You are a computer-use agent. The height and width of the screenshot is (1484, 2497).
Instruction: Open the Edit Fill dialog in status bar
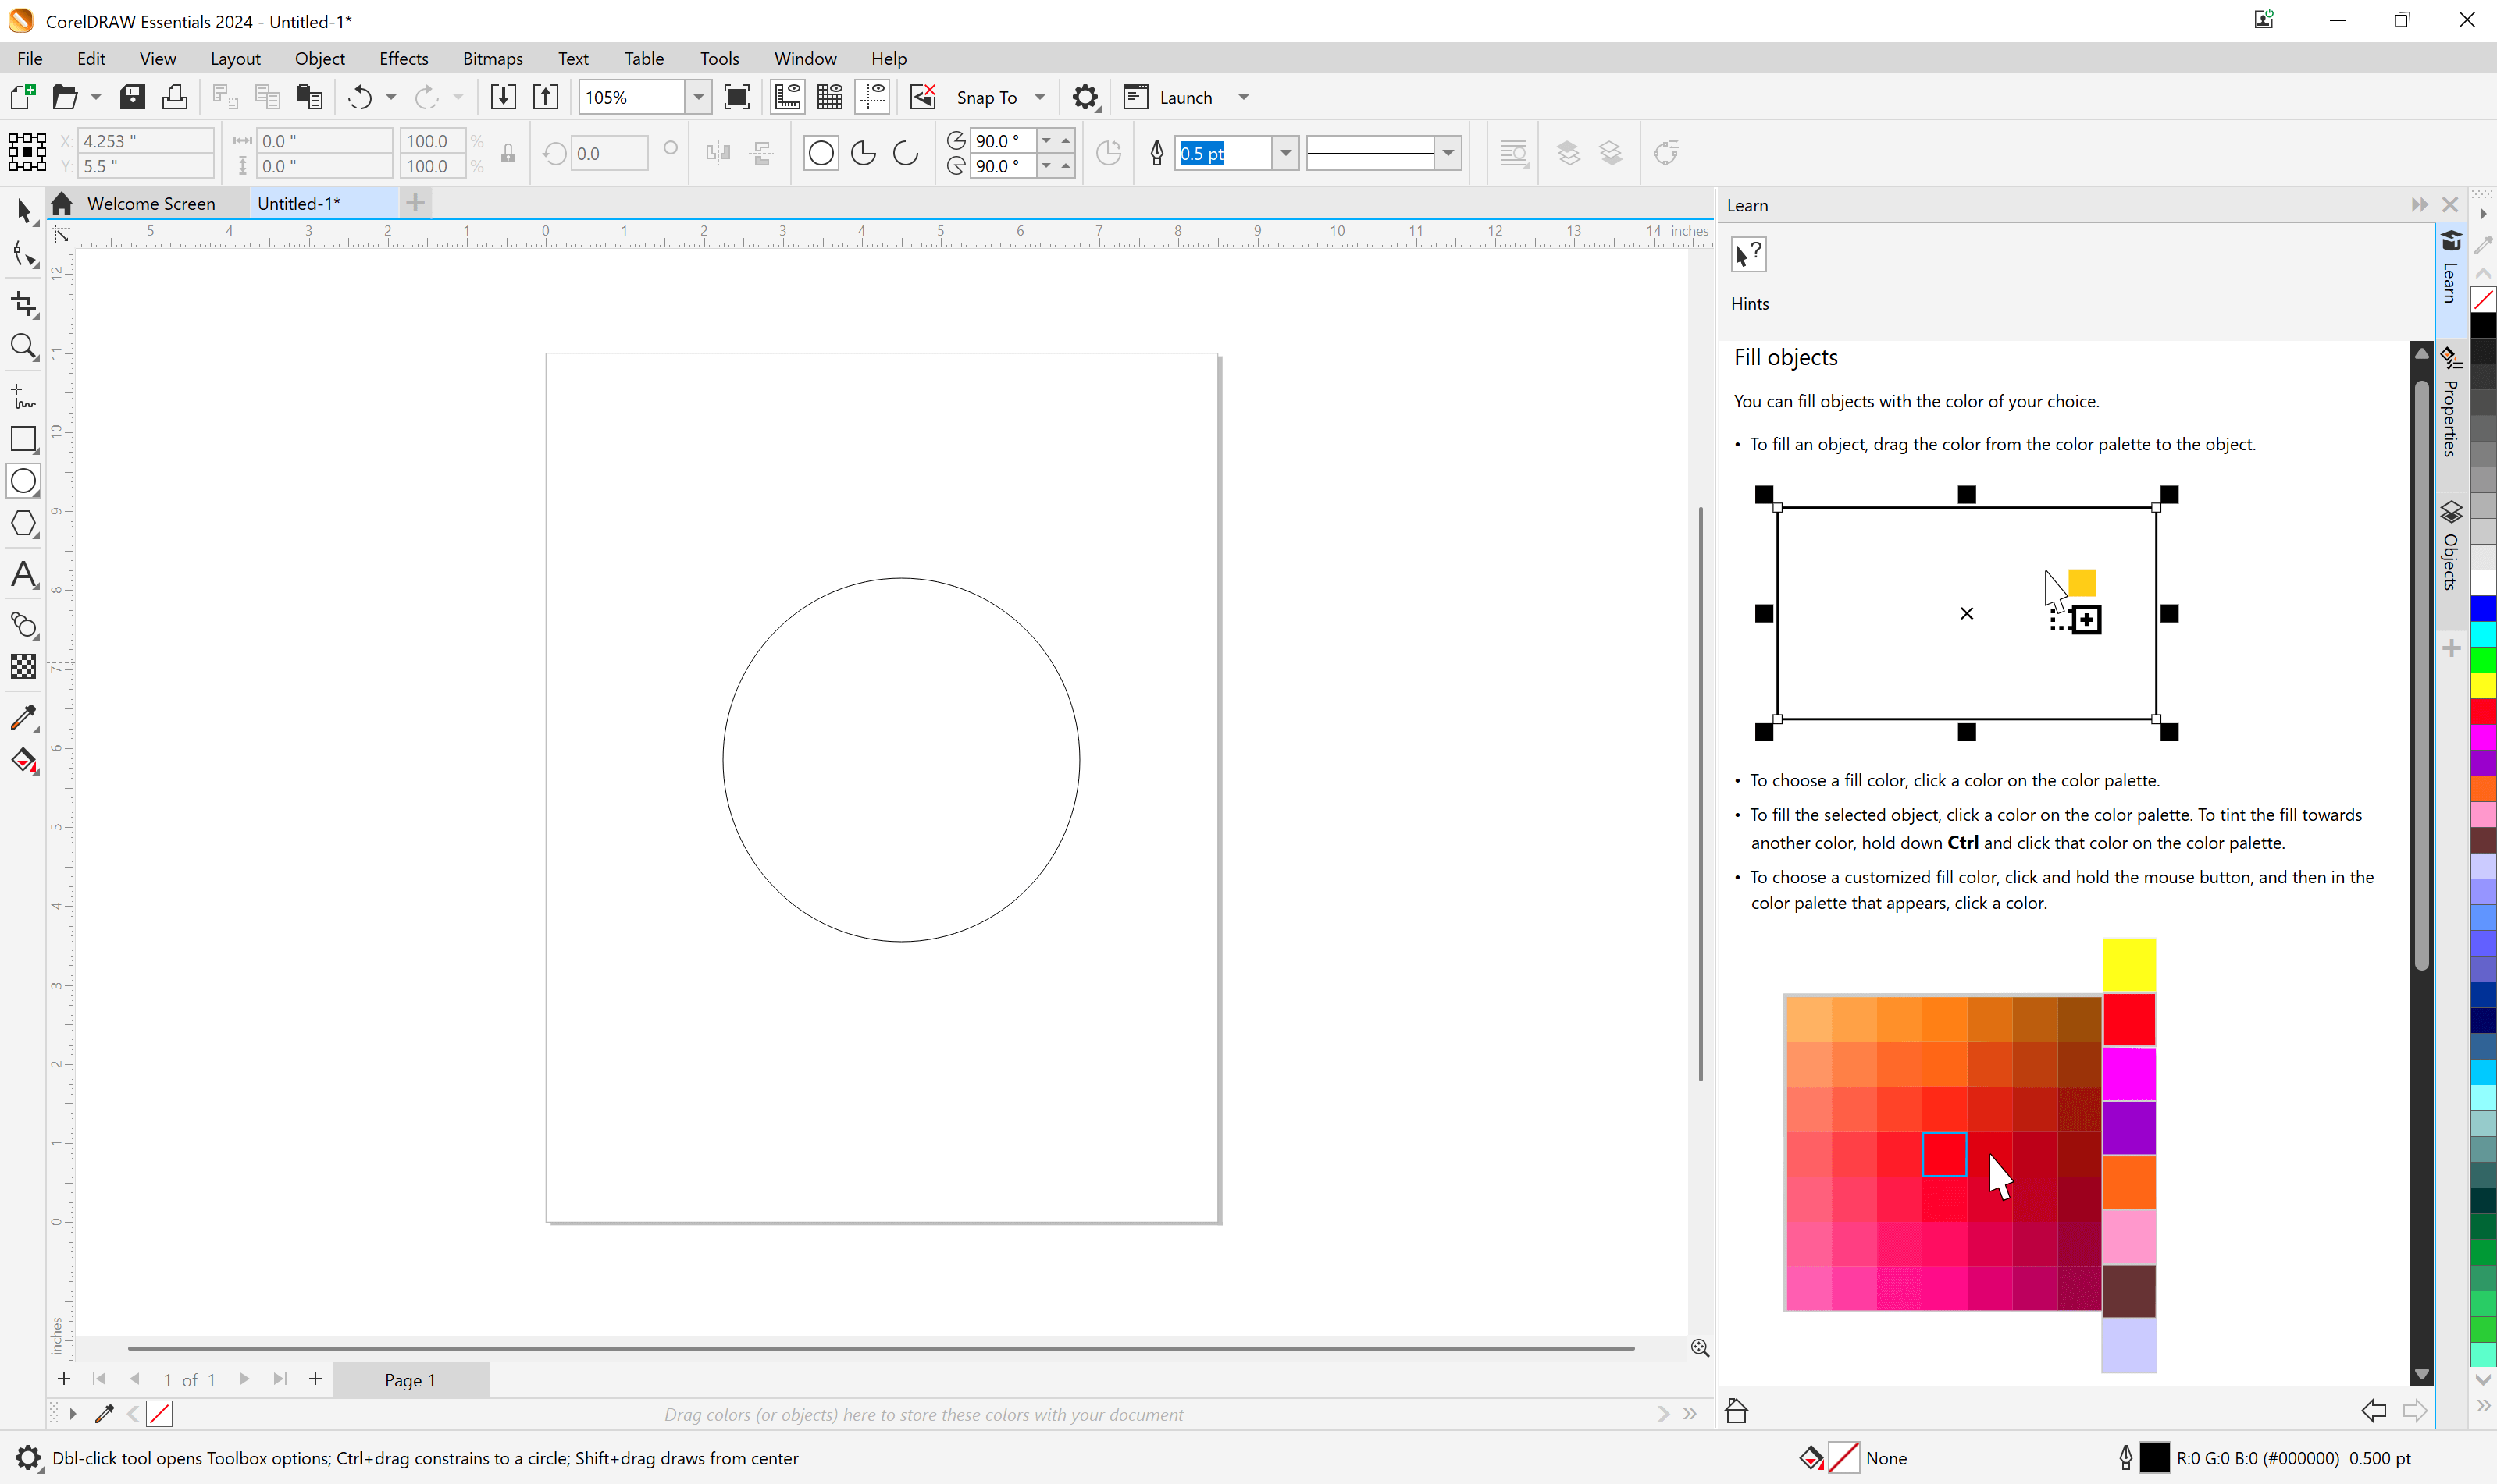pyautogui.click(x=1811, y=1458)
